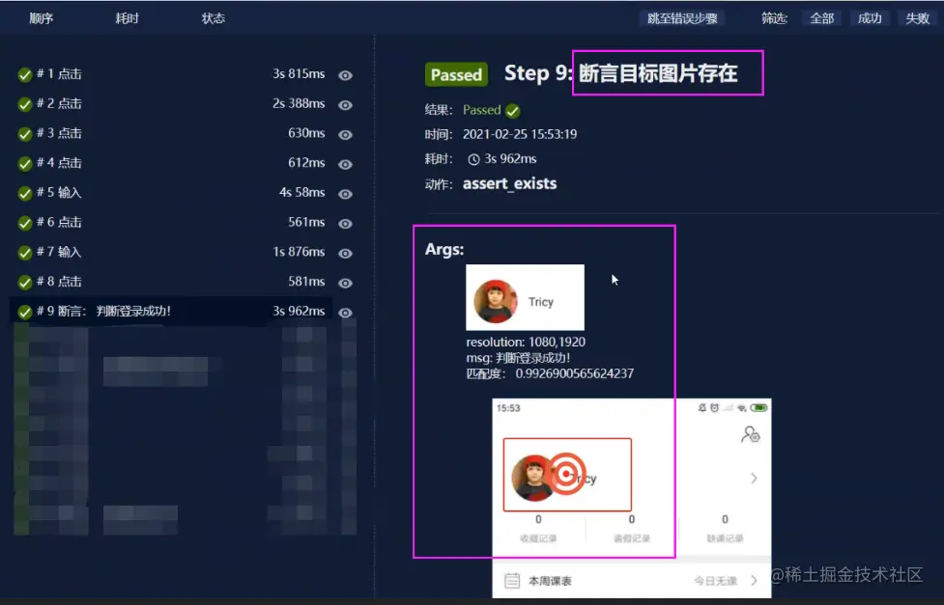Click the 跳至错误步骤 button

pyautogui.click(x=681, y=17)
